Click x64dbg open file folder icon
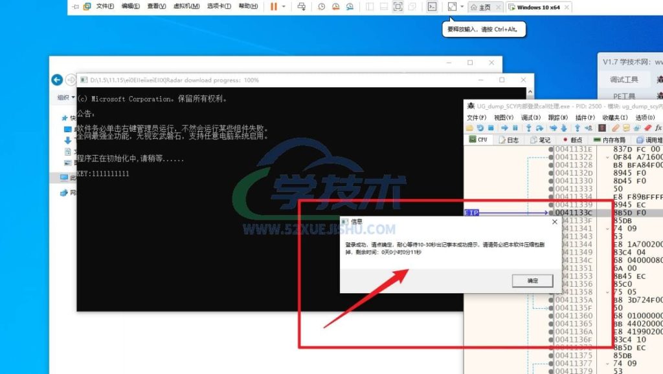Screen dimensions: 663x374 [x=471, y=128]
